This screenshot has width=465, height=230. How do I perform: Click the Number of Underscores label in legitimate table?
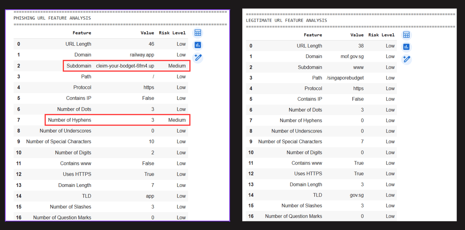point(297,131)
